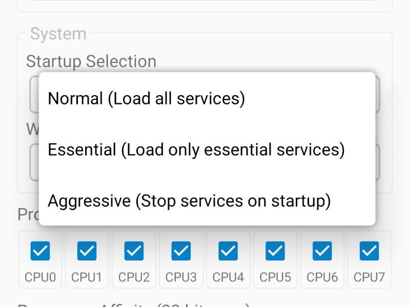Disable the CPU2 checkbox

coord(134,251)
